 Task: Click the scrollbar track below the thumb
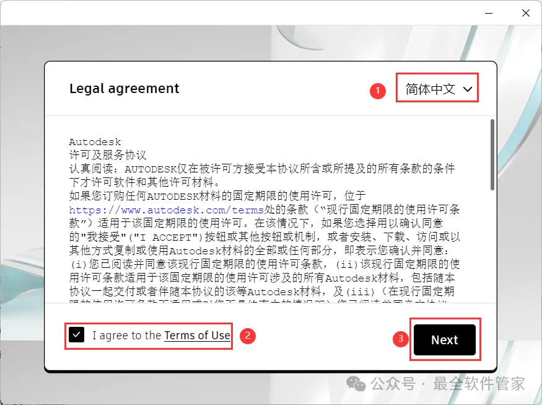[492, 246]
